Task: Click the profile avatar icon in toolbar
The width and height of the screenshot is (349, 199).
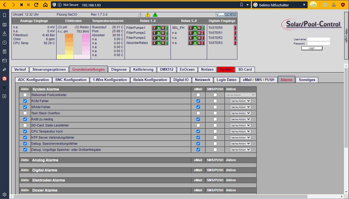Action: point(313,5)
